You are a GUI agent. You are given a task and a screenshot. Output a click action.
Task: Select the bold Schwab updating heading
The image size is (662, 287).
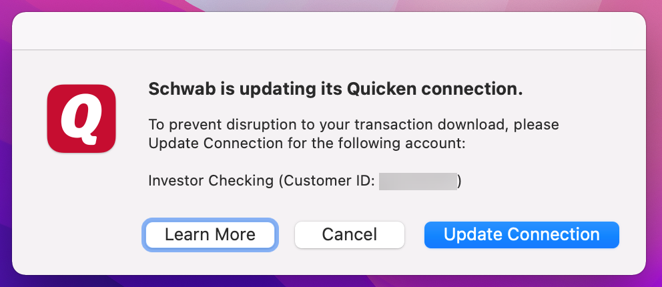(x=336, y=89)
